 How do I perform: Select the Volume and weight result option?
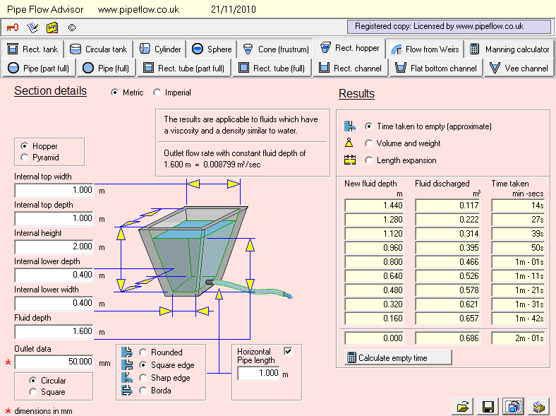[x=368, y=143]
